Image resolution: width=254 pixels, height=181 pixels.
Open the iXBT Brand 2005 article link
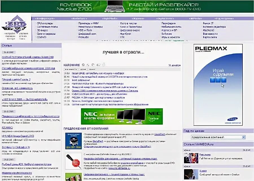(25, 99)
